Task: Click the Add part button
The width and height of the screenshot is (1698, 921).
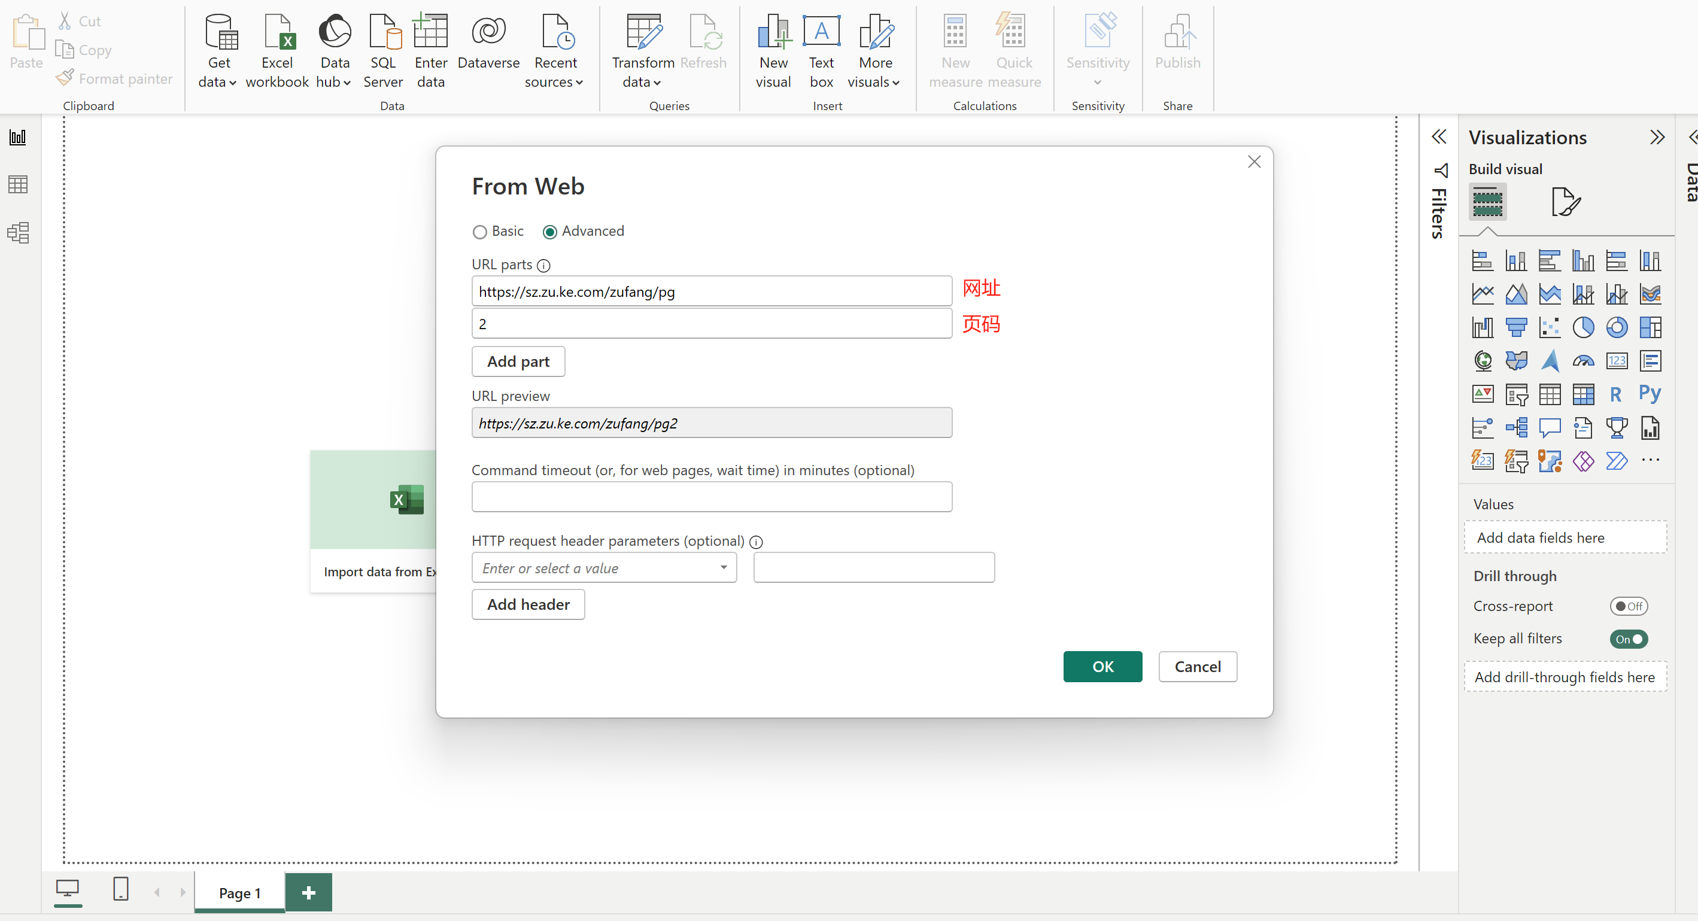Action: [518, 361]
